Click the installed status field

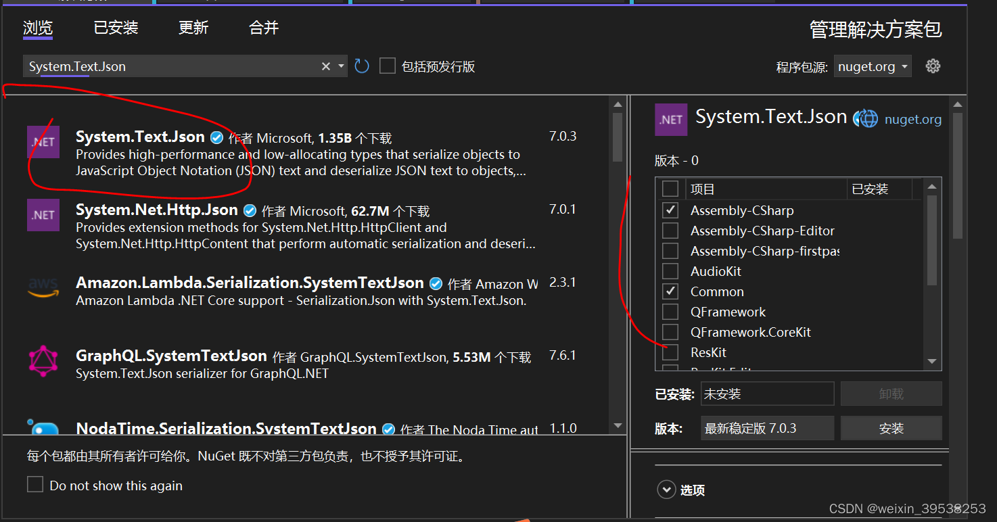click(x=767, y=394)
